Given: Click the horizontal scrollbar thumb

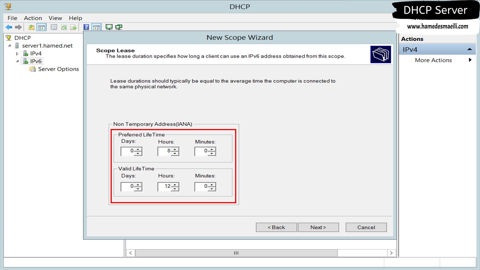Looking at the screenshot, I should pyautogui.click(x=236, y=253).
